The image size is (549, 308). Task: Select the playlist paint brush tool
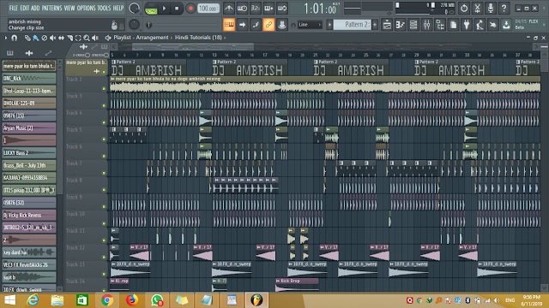pyautogui.click(x=36, y=38)
